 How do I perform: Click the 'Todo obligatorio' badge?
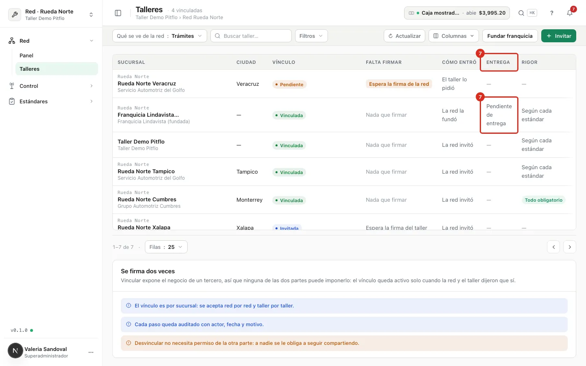(543, 200)
